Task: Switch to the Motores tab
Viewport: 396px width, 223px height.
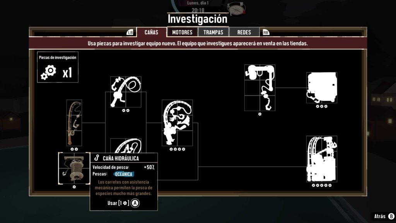Action: point(183,33)
